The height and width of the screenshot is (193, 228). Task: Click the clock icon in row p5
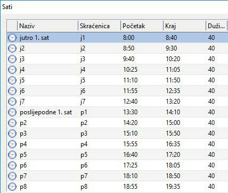pos(12,155)
